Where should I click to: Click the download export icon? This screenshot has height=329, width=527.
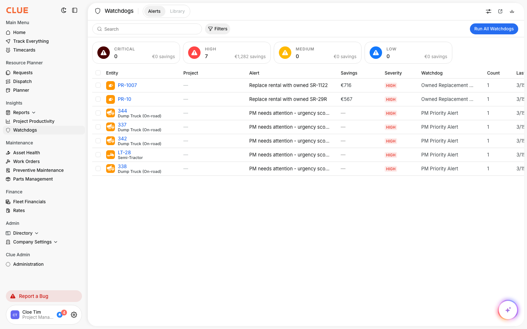pos(512,11)
